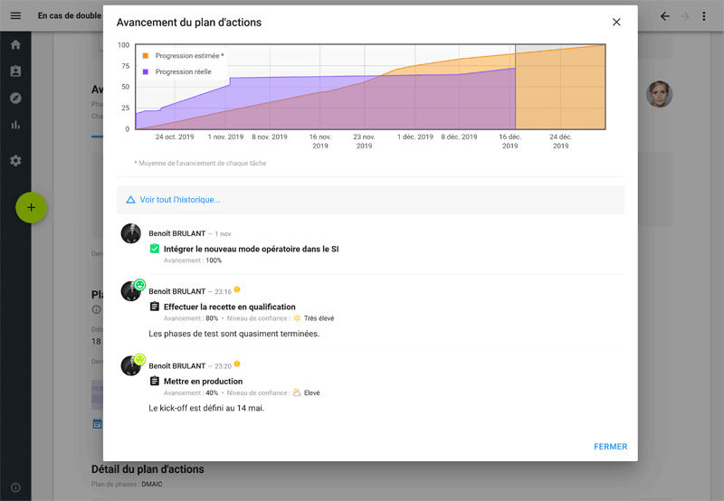Click the clipboard icon of Mettre en production

point(155,381)
